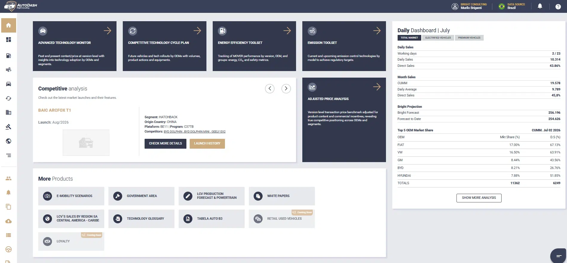Open White Papers product

click(x=282, y=196)
